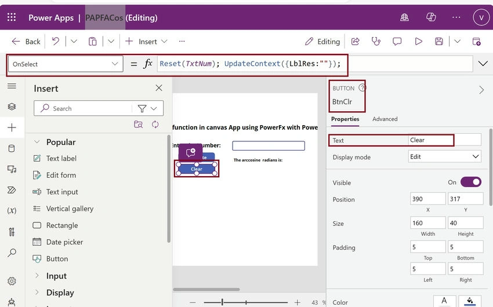This screenshot has height=307, width=493.
Task: Click the formula bar text
Action: click(250, 64)
